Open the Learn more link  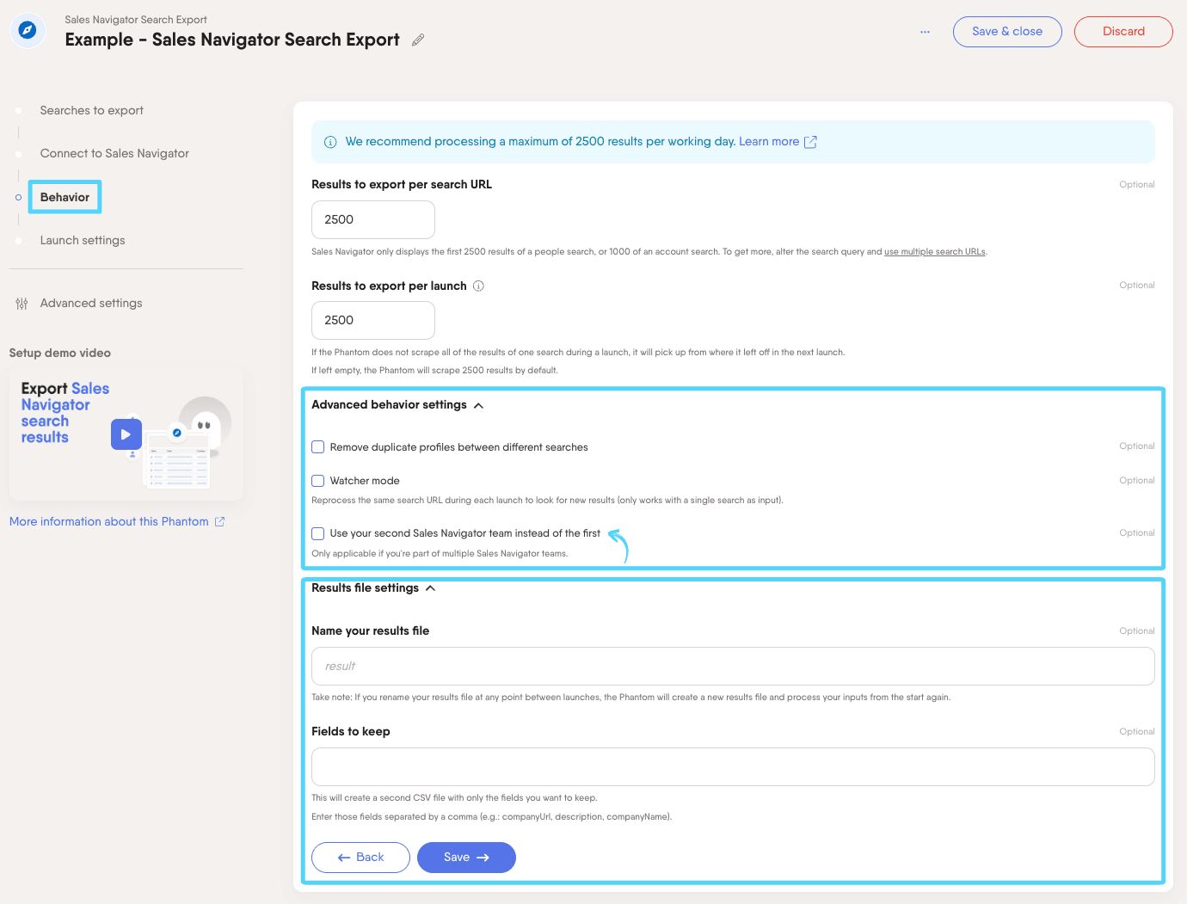(769, 142)
